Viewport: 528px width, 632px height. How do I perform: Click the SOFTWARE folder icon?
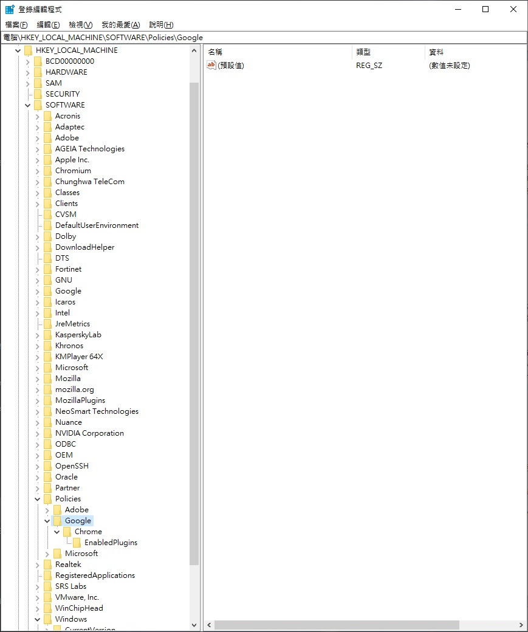(38, 105)
